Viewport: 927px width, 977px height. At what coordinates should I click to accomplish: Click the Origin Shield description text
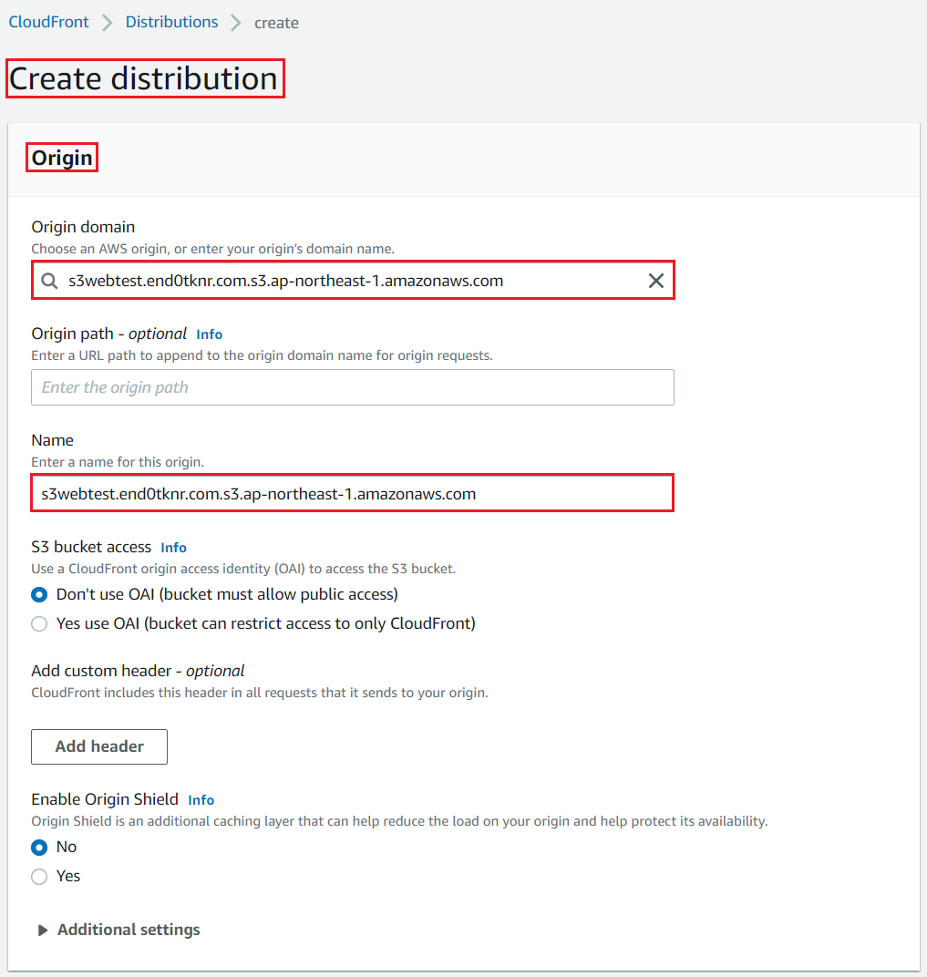399,821
